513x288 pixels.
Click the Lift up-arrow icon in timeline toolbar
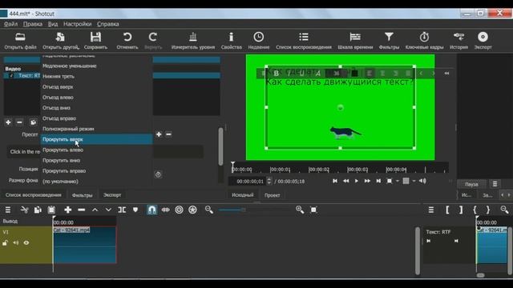pyautogui.click(x=95, y=210)
